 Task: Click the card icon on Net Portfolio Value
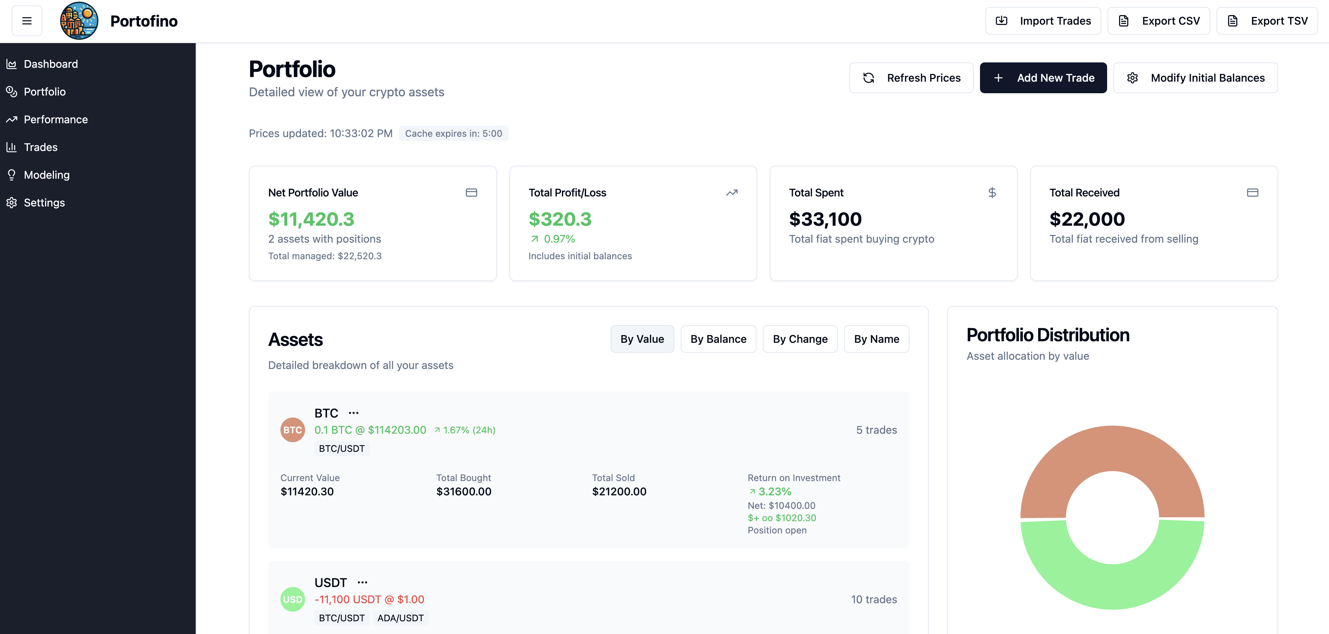[x=471, y=193]
